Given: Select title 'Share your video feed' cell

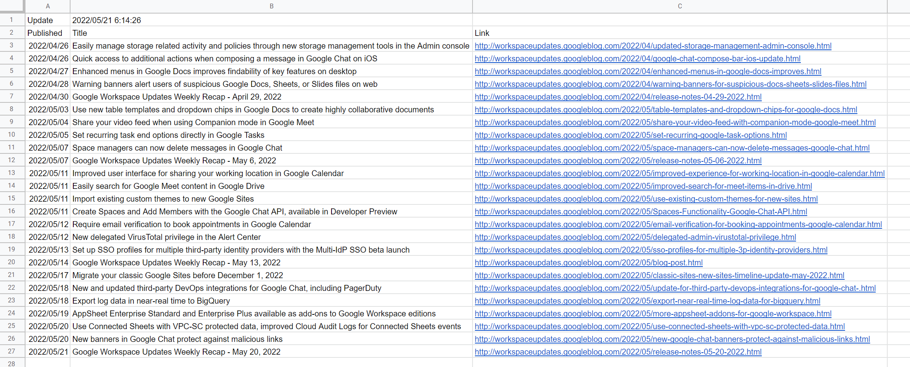Looking at the screenshot, I should click(x=271, y=122).
